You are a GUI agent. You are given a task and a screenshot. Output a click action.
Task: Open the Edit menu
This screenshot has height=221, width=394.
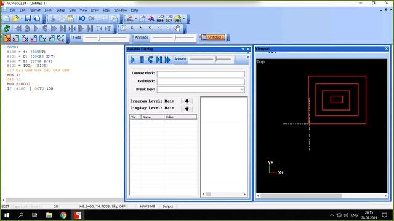coord(22,10)
